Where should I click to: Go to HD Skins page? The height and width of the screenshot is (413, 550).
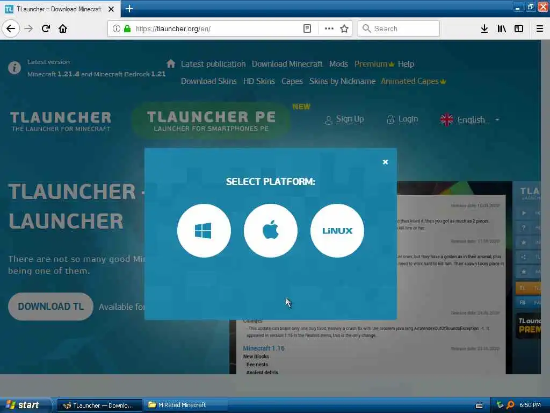(x=259, y=81)
